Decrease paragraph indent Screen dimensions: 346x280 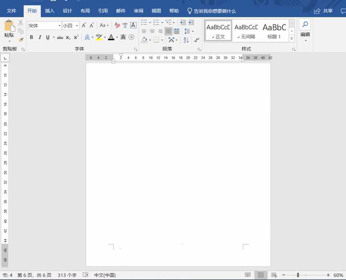[183, 22]
